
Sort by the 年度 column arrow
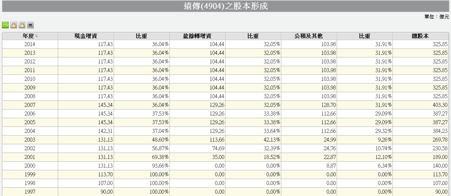(37, 36)
